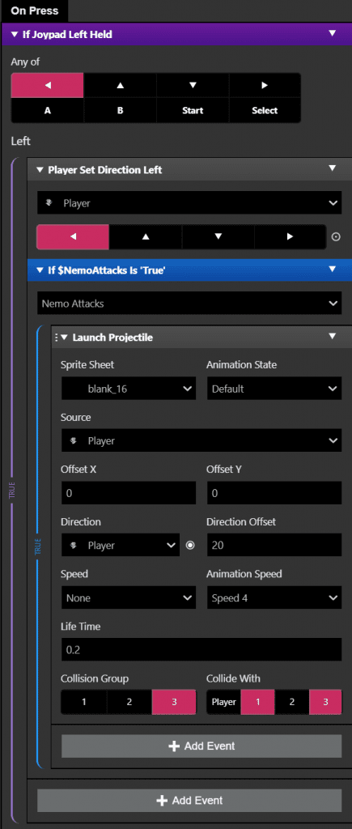Toggle the direction type icon next to Player direction
352x829 pixels.
[190, 545]
